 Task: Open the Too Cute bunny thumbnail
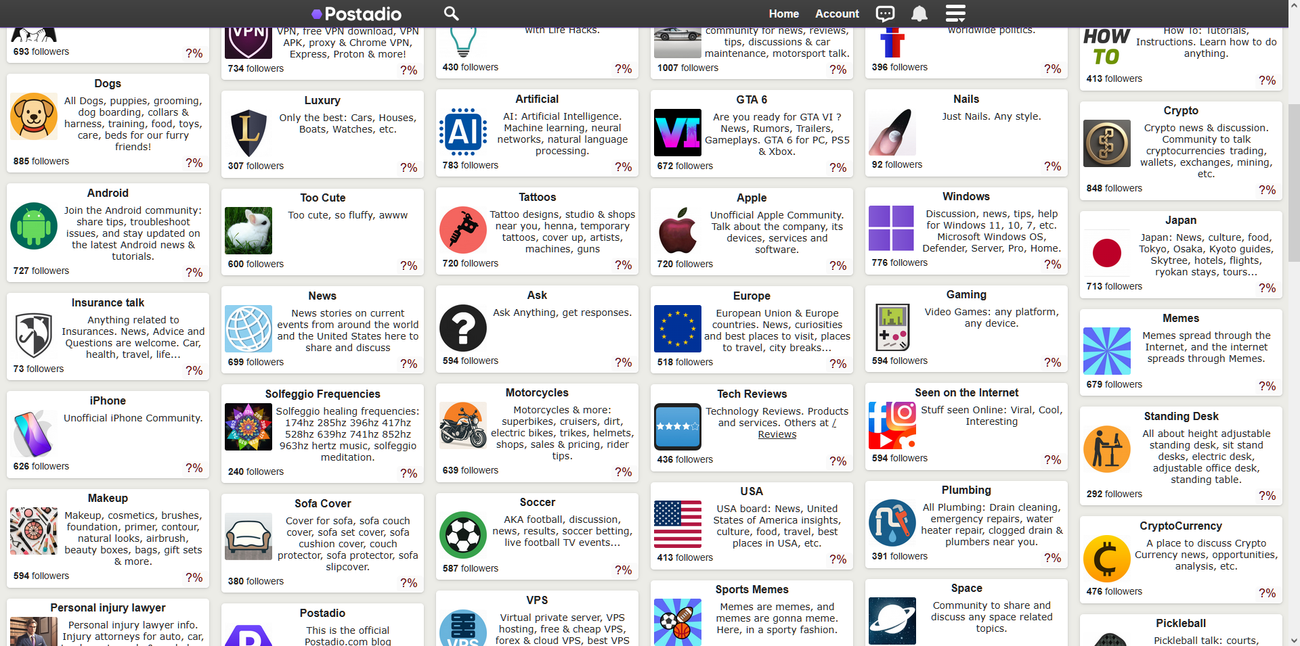pyautogui.click(x=248, y=231)
